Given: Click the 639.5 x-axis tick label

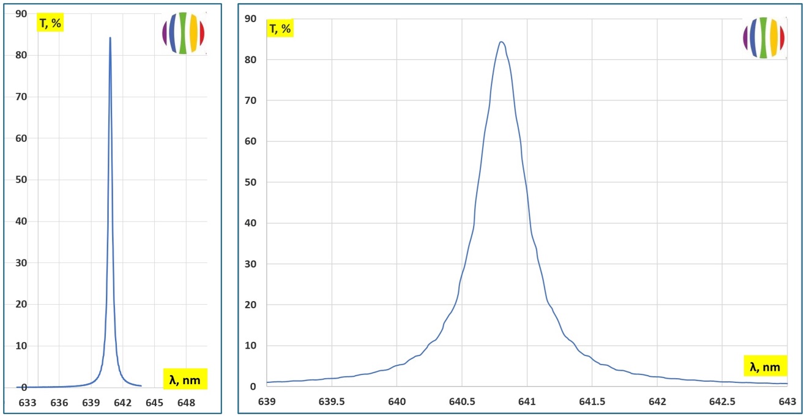Looking at the screenshot, I should coord(331,402).
